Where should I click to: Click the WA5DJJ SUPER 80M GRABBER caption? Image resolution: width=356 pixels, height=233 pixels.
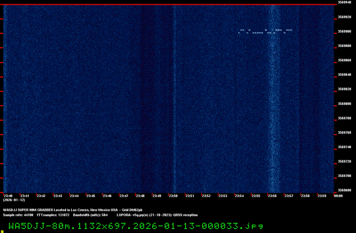[73, 210]
